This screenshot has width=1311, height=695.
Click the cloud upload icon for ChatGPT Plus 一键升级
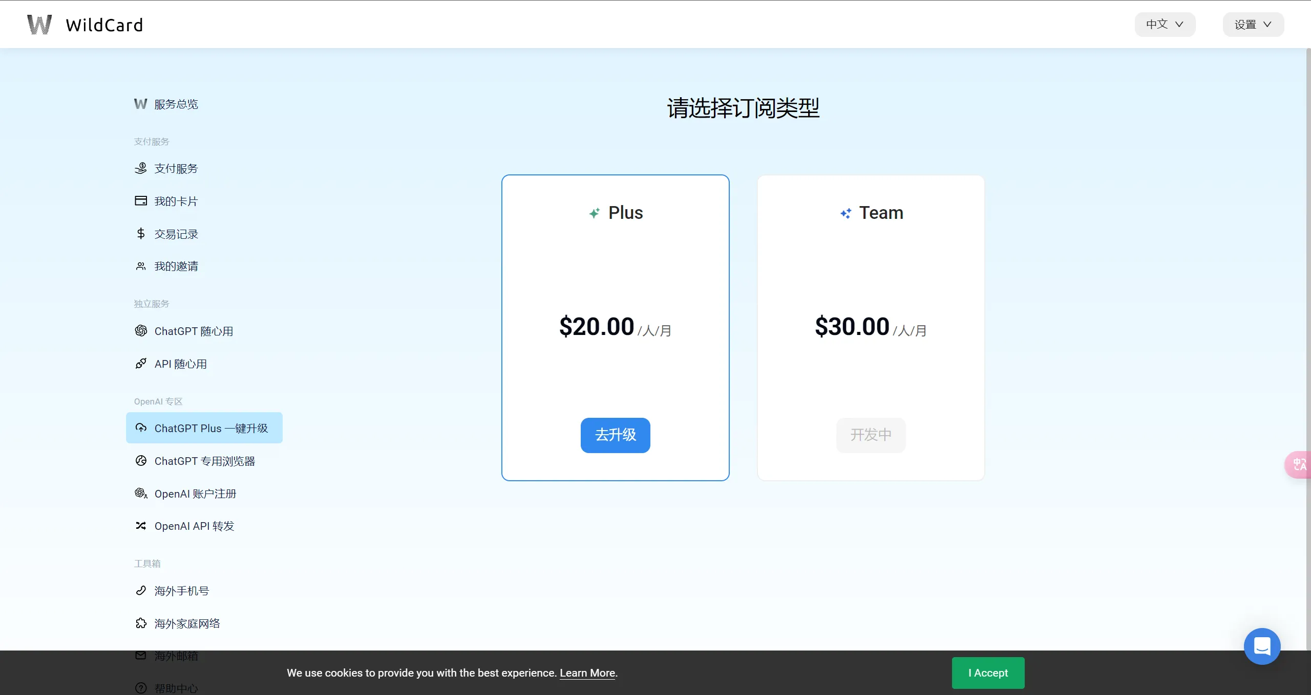click(141, 428)
